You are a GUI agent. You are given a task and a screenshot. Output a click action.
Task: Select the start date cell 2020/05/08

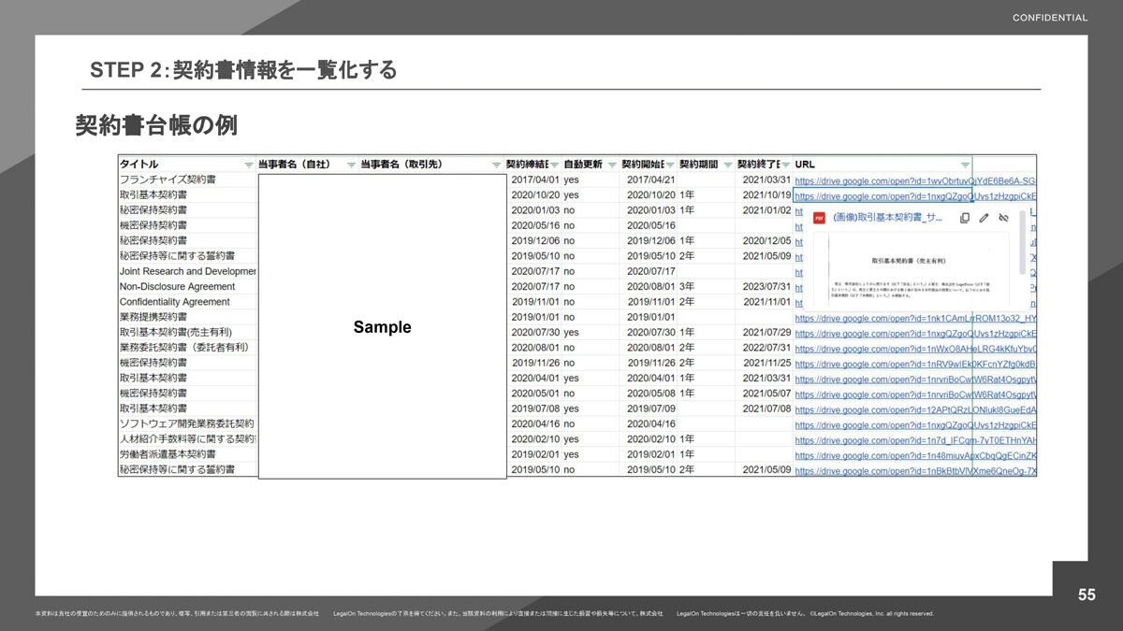pos(649,394)
